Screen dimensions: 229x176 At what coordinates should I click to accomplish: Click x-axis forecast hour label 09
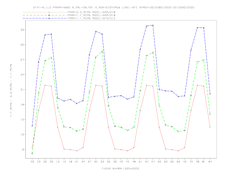tap(51, 162)
